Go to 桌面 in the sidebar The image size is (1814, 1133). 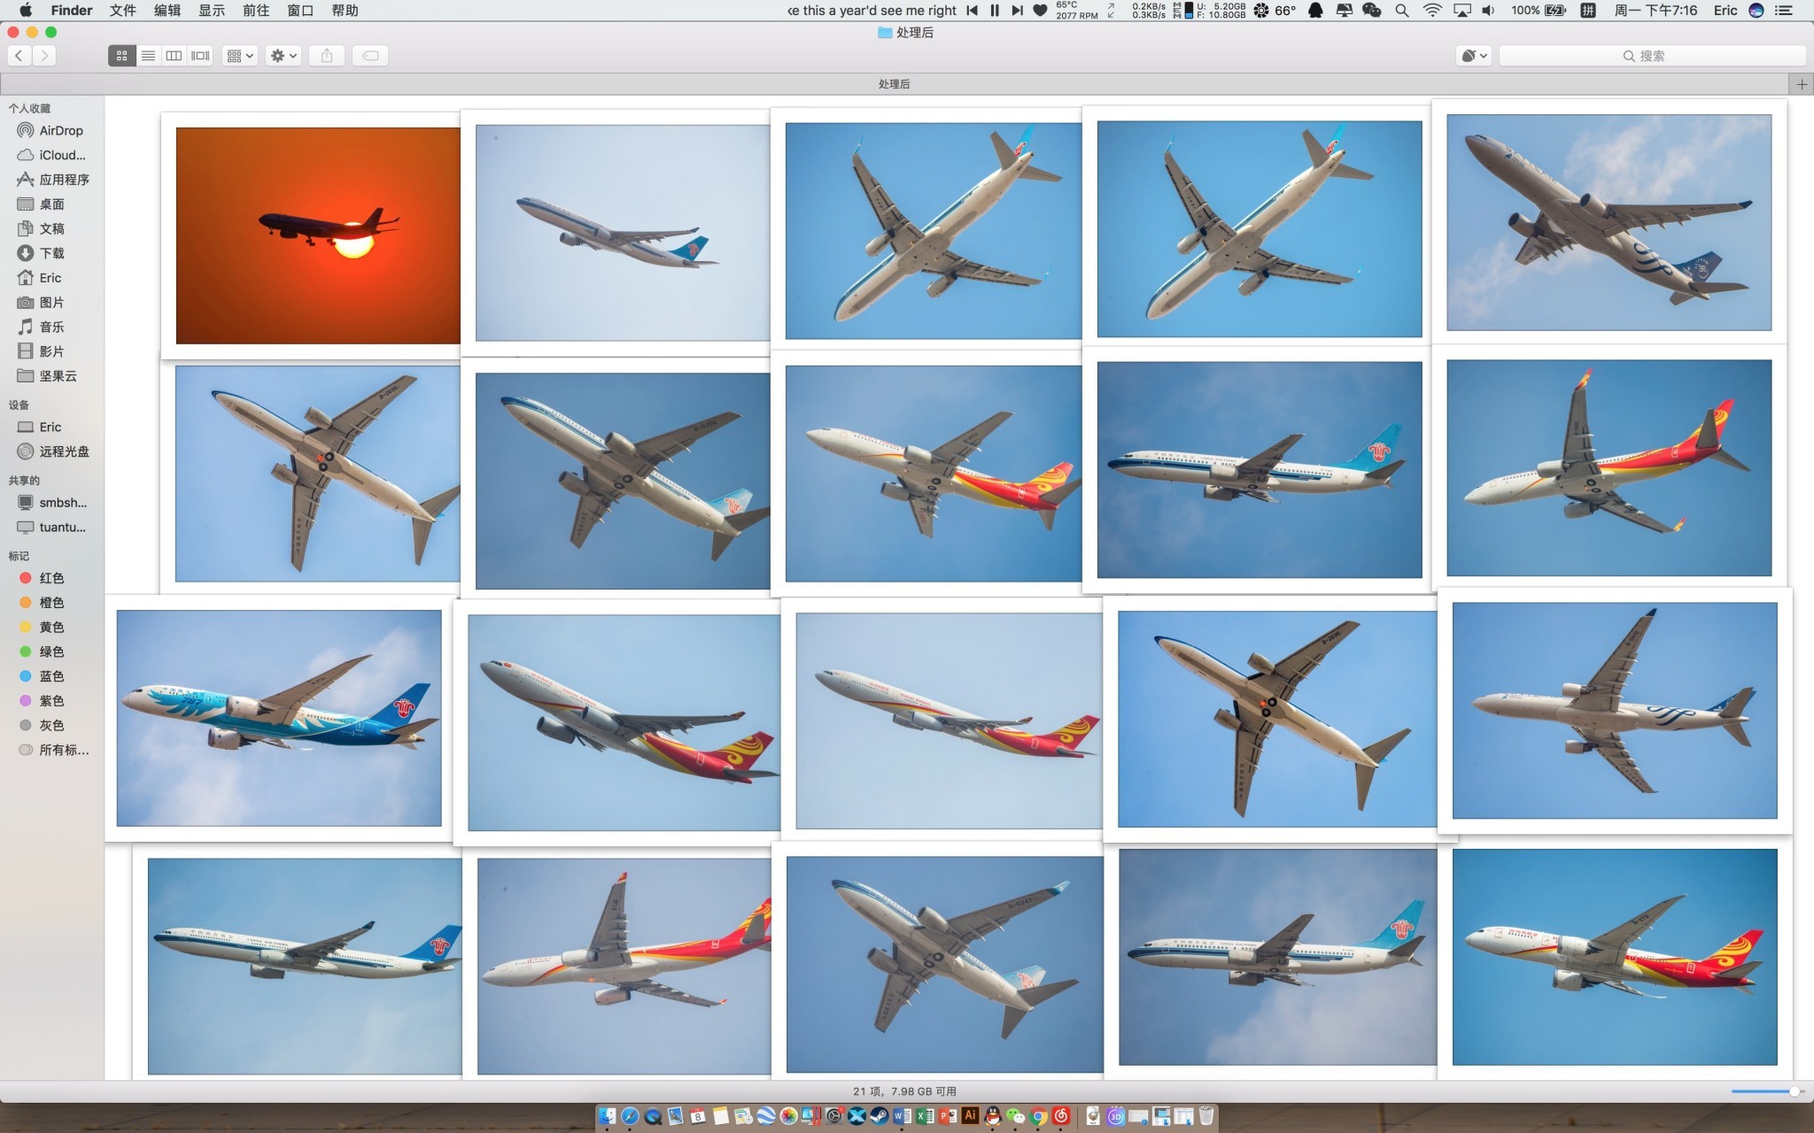(x=41, y=204)
